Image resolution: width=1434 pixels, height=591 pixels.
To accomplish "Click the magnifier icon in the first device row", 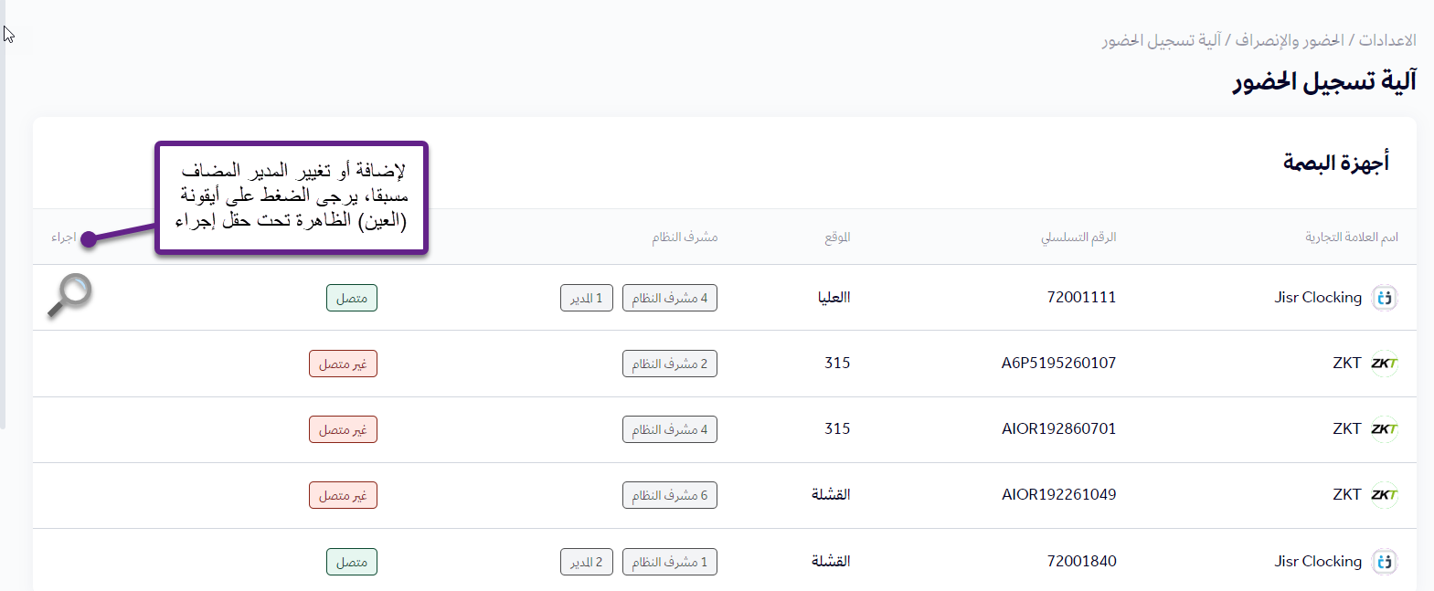I will point(69,295).
